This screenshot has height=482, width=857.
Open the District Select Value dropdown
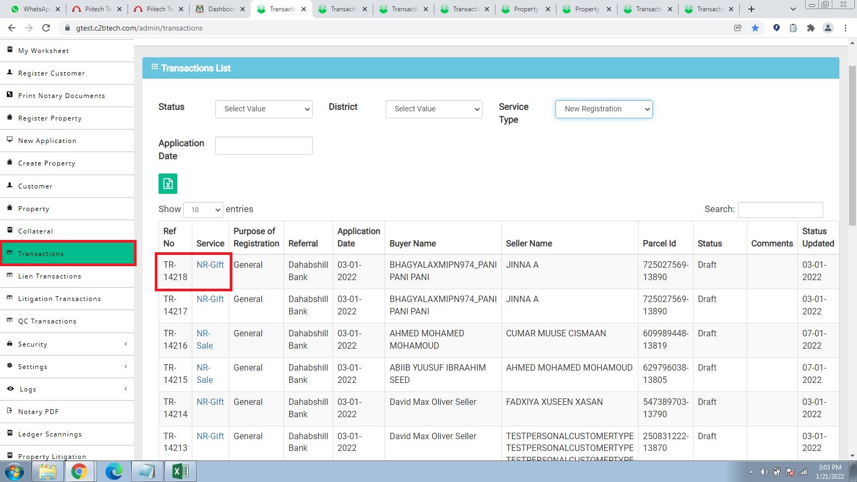(x=434, y=109)
